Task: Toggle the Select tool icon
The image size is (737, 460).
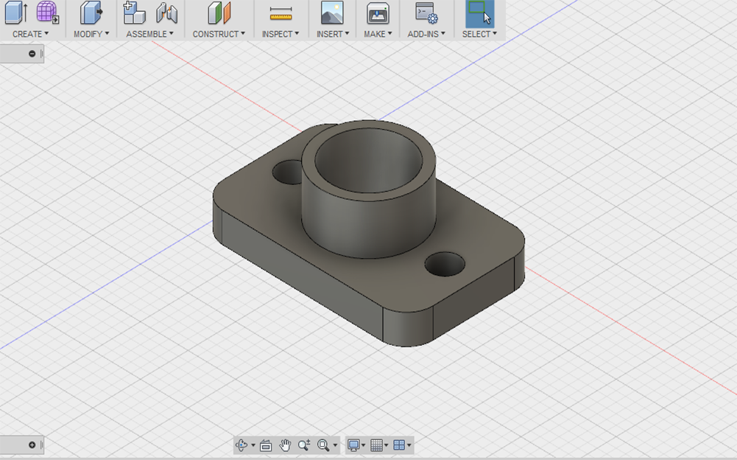Action: click(x=479, y=13)
